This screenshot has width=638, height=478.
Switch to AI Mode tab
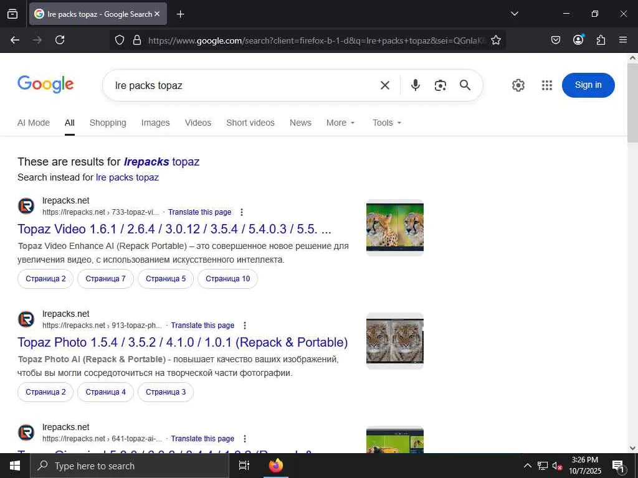point(34,123)
